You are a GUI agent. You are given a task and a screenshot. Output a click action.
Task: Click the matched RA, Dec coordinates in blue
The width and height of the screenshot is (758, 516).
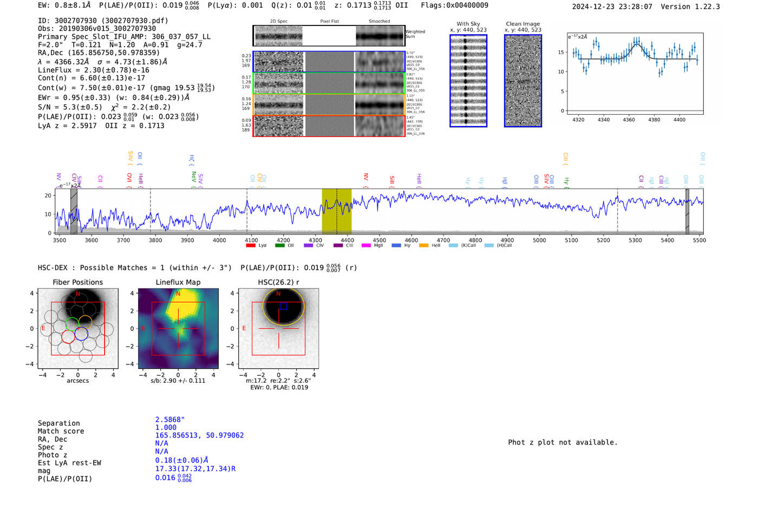(199, 435)
